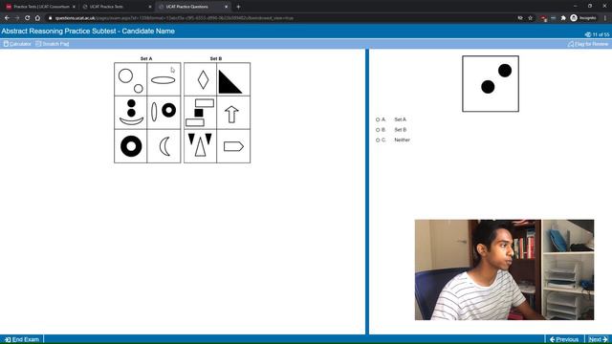This screenshot has height=344, width=612.
Task: Go to the Next question
Action: point(598,339)
